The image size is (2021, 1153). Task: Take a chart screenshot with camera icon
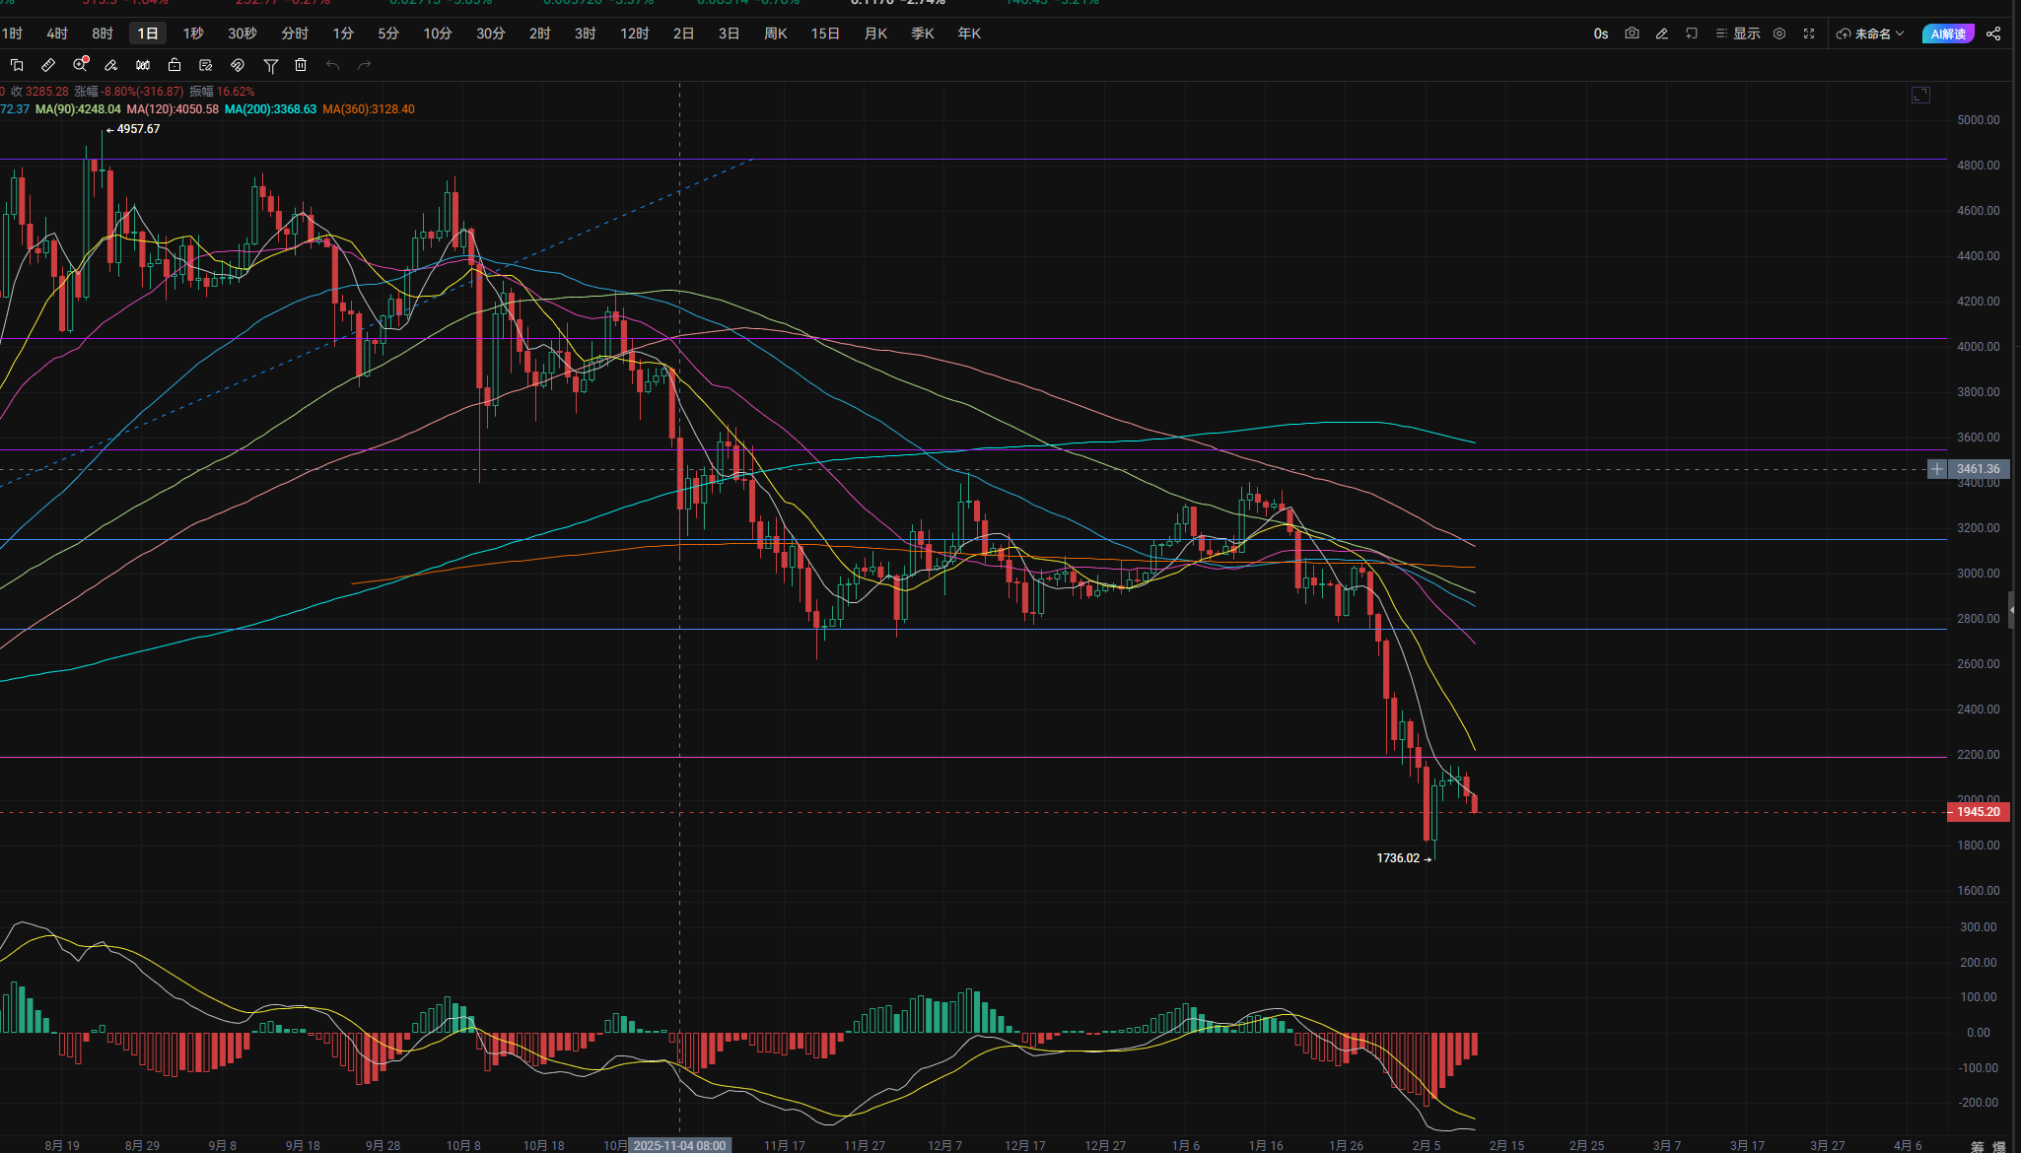(1632, 34)
